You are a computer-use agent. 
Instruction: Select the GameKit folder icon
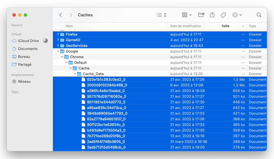(62, 40)
